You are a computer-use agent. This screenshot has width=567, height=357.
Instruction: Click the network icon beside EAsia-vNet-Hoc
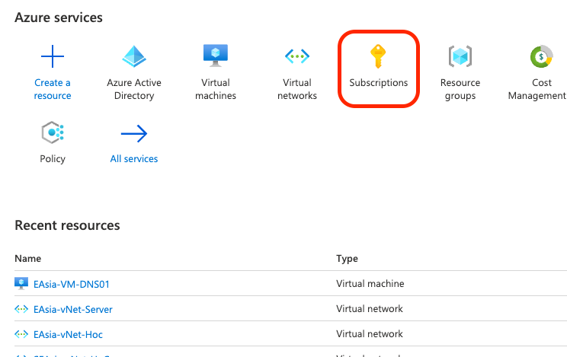coord(21,334)
